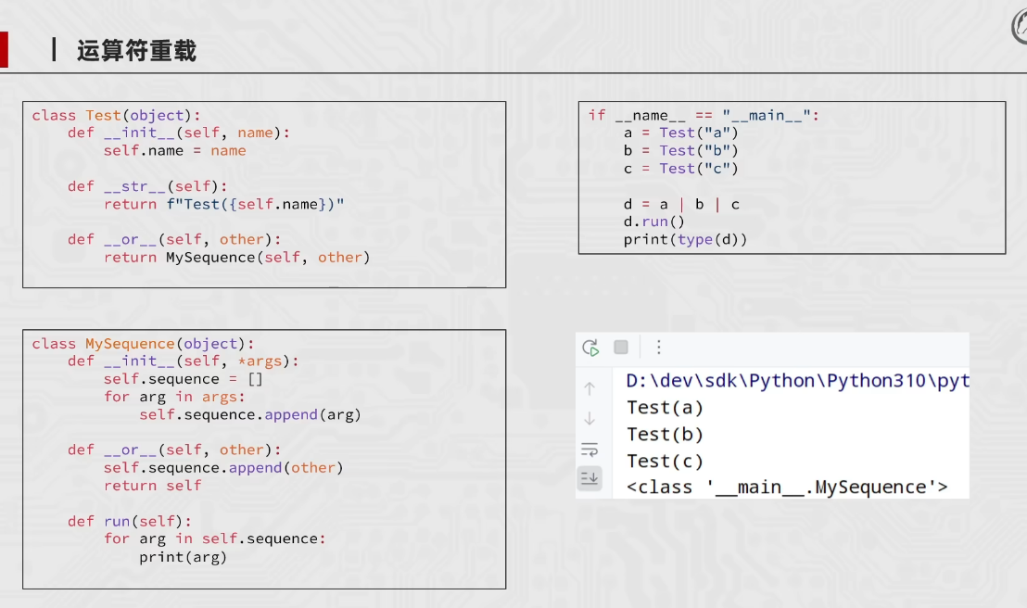Open the three-dot more options menu
This screenshot has height=608, width=1027.
pyautogui.click(x=659, y=348)
